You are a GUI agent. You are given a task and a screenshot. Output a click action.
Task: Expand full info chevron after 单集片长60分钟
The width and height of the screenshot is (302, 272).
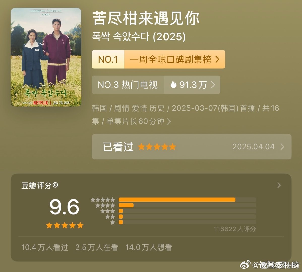click(x=169, y=121)
